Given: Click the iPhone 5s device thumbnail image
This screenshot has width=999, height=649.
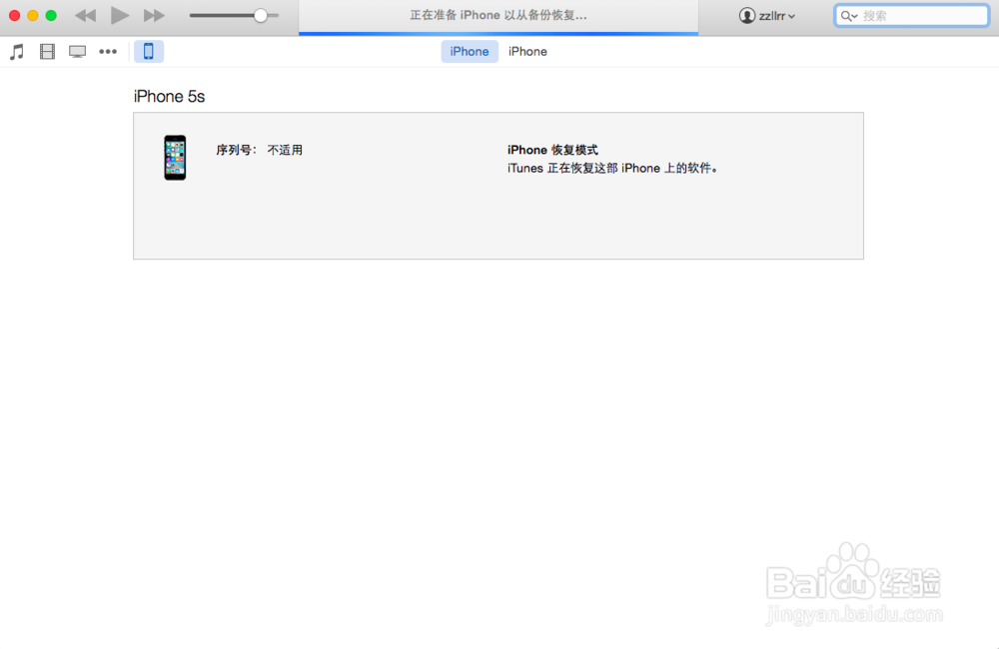Looking at the screenshot, I should (x=175, y=157).
